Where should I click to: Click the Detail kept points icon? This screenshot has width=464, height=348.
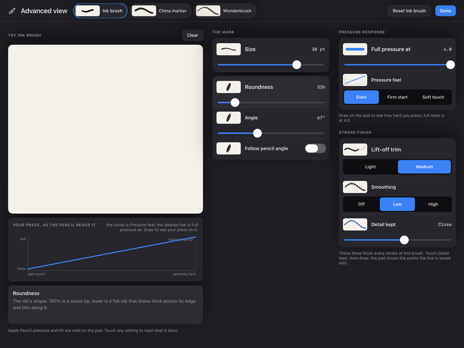click(355, 224)
